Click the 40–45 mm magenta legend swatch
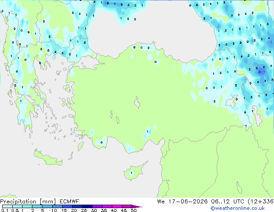Image resolution: width=274 pixels, height=212 pixels. coord(117,206)
